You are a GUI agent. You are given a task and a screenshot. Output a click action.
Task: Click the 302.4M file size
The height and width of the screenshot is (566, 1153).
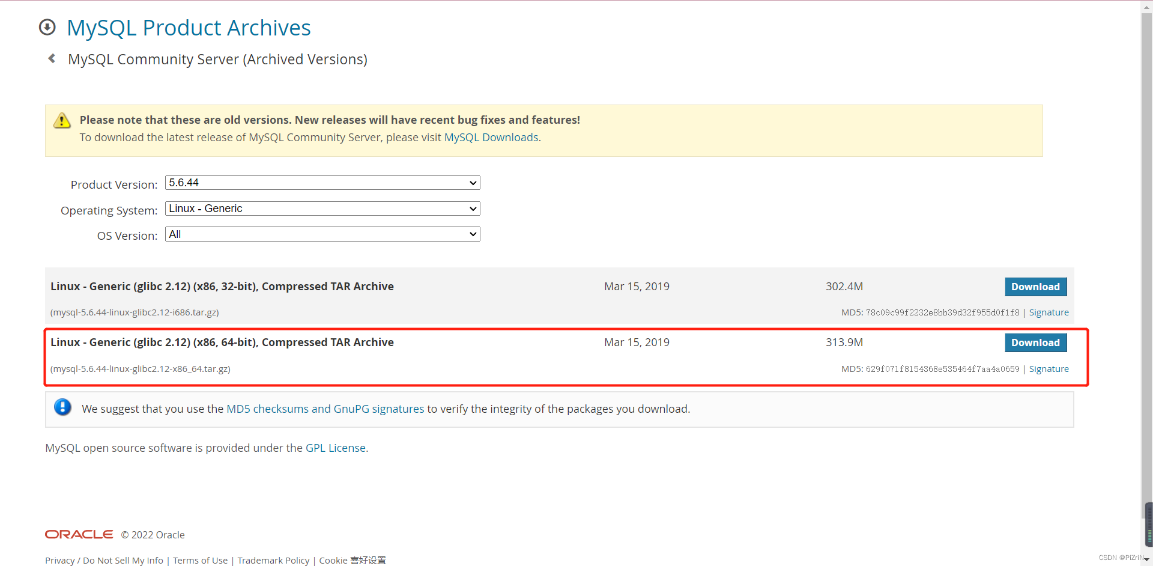pyautogui.click(x=844, y=287)
